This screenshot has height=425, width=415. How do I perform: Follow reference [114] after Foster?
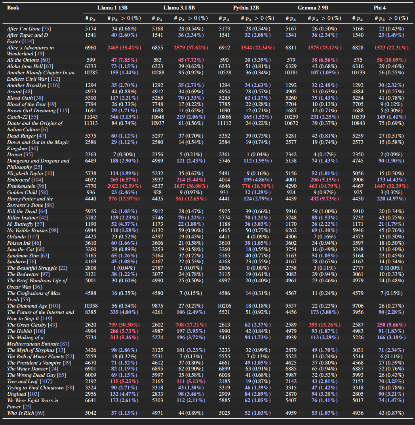28,42
